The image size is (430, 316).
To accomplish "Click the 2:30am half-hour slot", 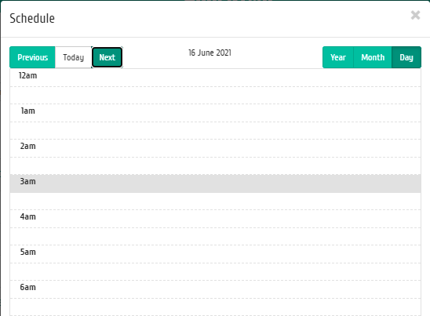I will 215,166.
